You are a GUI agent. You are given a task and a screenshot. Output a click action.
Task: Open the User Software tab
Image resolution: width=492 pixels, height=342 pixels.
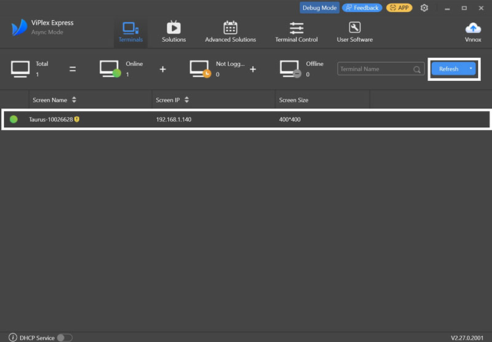[x=355, y=33]
